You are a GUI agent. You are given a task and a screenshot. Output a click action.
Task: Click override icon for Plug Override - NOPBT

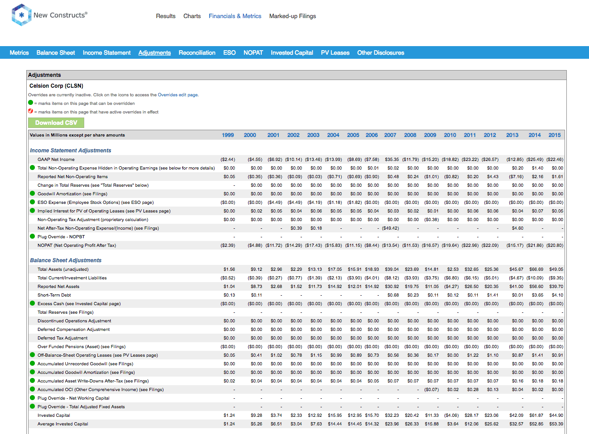[x=32, y=236]
